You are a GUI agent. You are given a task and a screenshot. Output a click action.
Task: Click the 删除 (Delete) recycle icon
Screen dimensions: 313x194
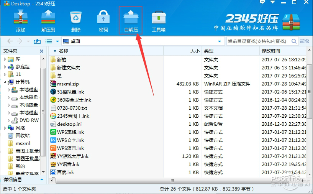(x=76, y=21)
